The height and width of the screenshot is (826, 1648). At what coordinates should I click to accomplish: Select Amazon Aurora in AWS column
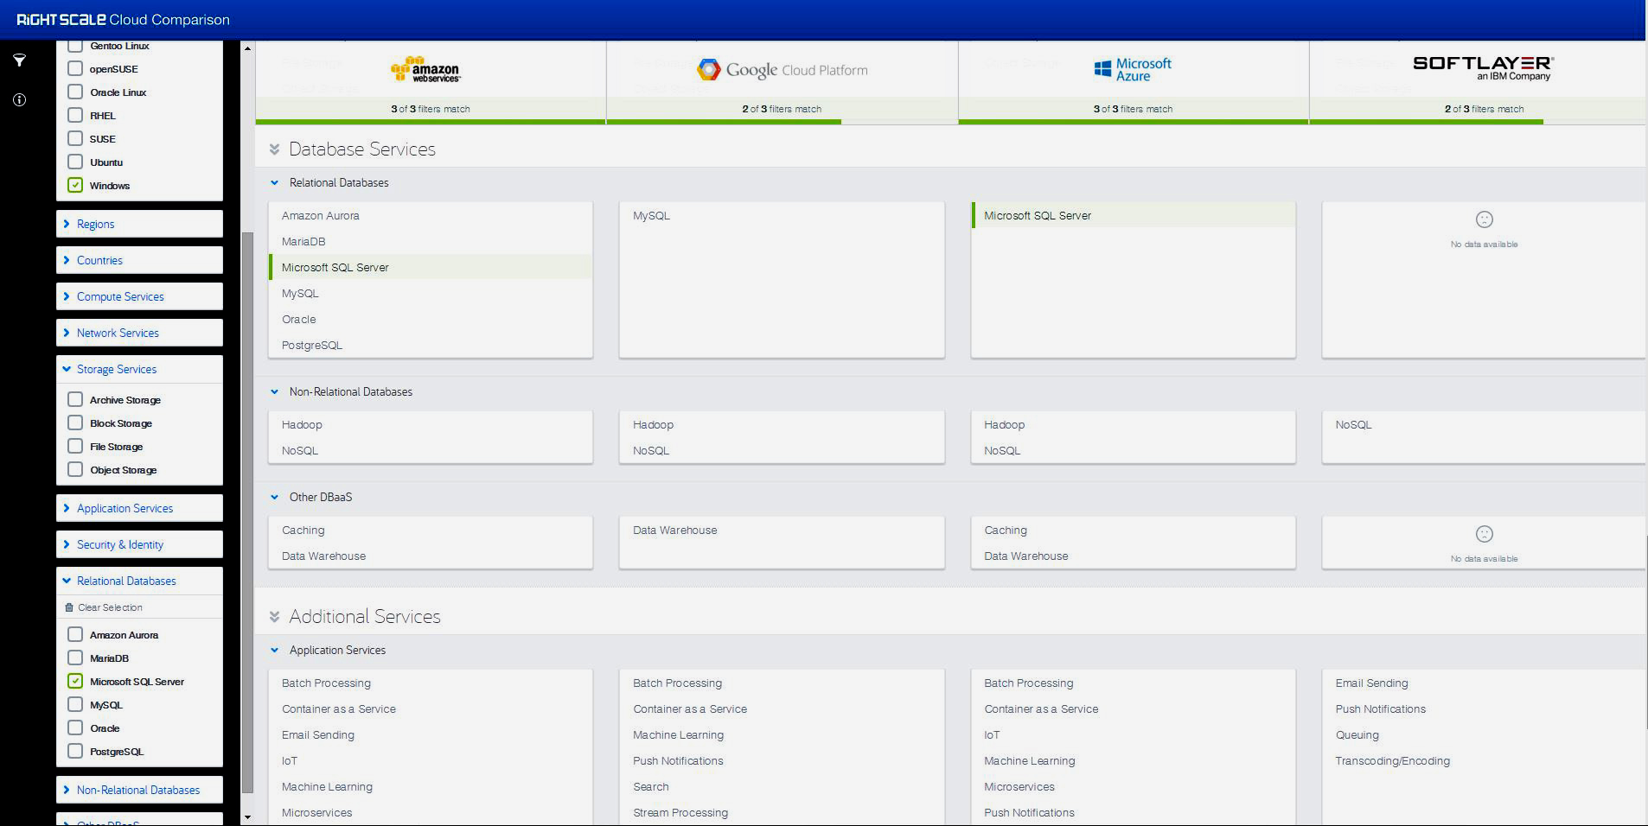coord(320,216)
